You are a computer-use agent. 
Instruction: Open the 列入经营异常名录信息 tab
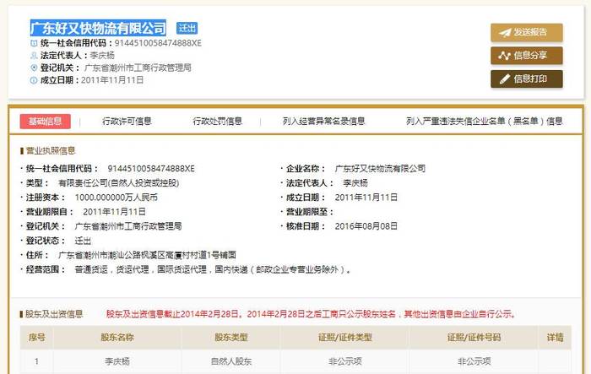coord(323,122)
